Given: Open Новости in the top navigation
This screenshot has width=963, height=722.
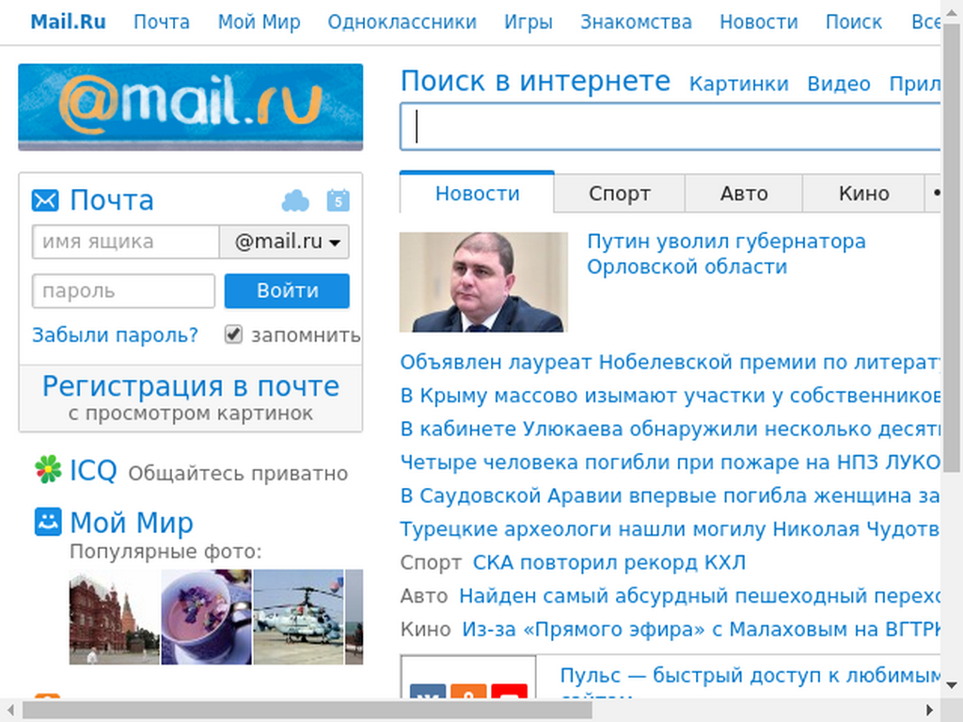Looking at the screenshot, I should tap(759, 23).
